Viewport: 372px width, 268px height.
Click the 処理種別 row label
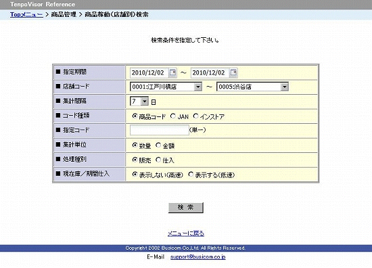pyautogui.click(x=74, y=159)
